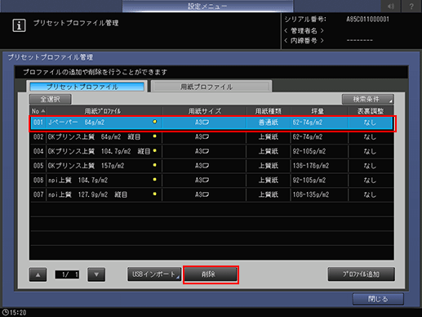The width and height of the screenshot is (422, 317).
Task: Click the yellow dot in row 005
Action: (x=155, y=165)
